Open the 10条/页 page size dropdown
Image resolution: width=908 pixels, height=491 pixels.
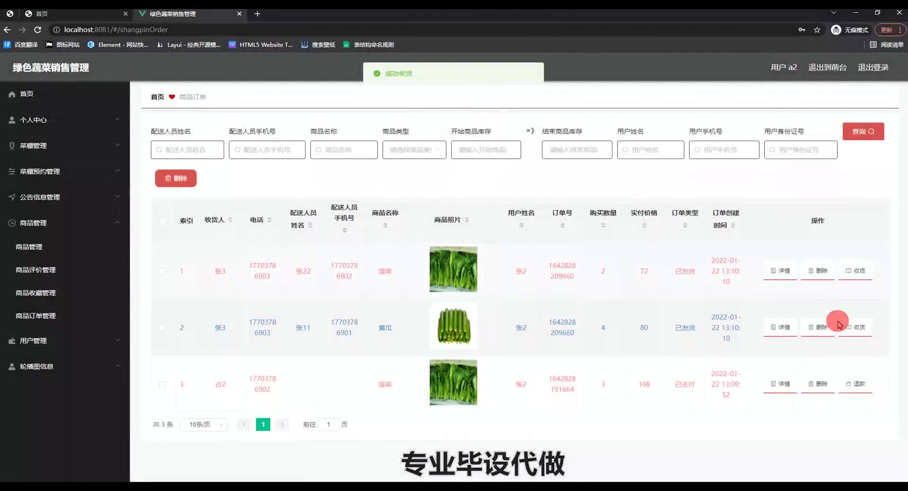tap(204, 424)
